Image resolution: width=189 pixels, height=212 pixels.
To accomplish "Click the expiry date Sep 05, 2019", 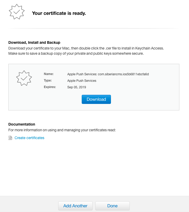I will (77, 87).
